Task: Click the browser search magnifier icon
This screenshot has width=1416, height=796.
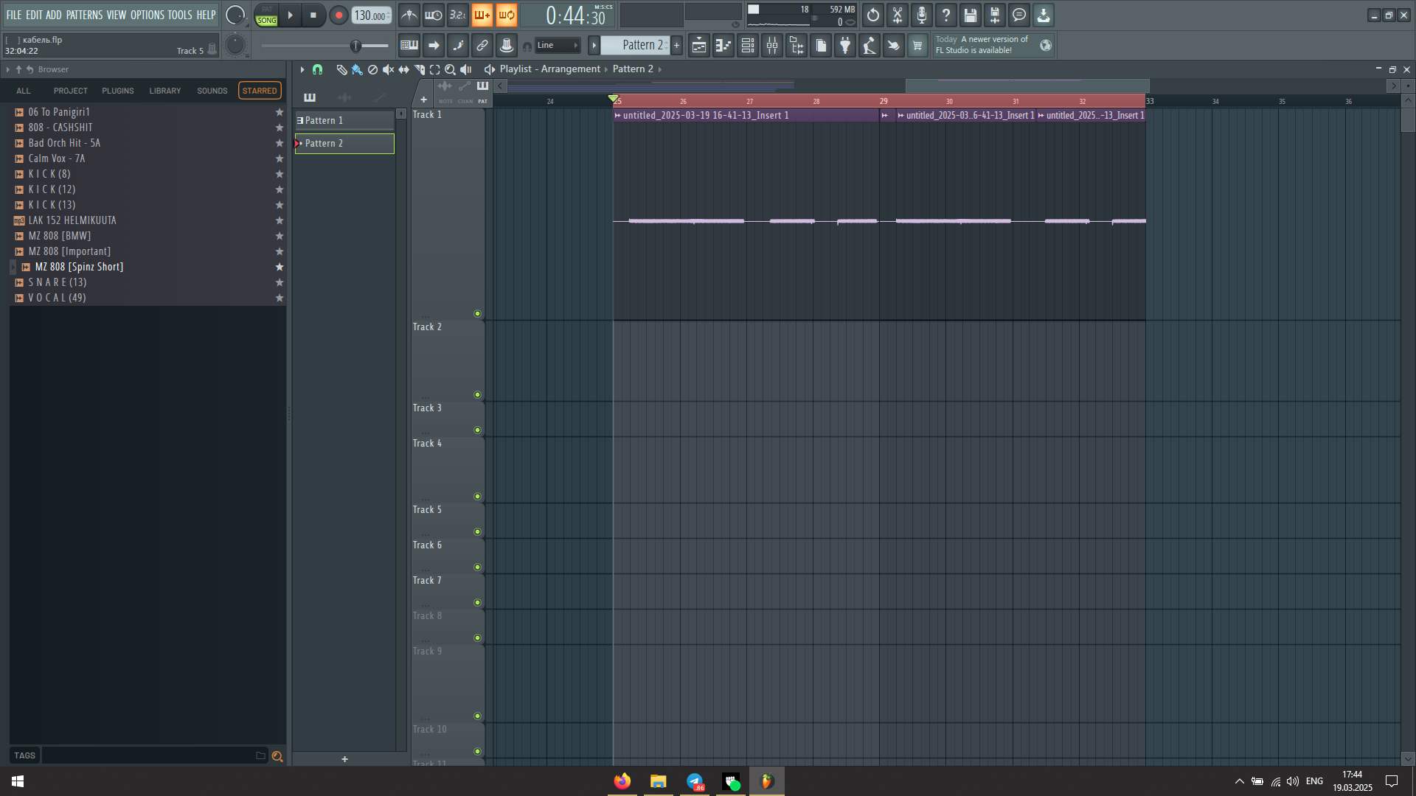Action: point(277,756)
